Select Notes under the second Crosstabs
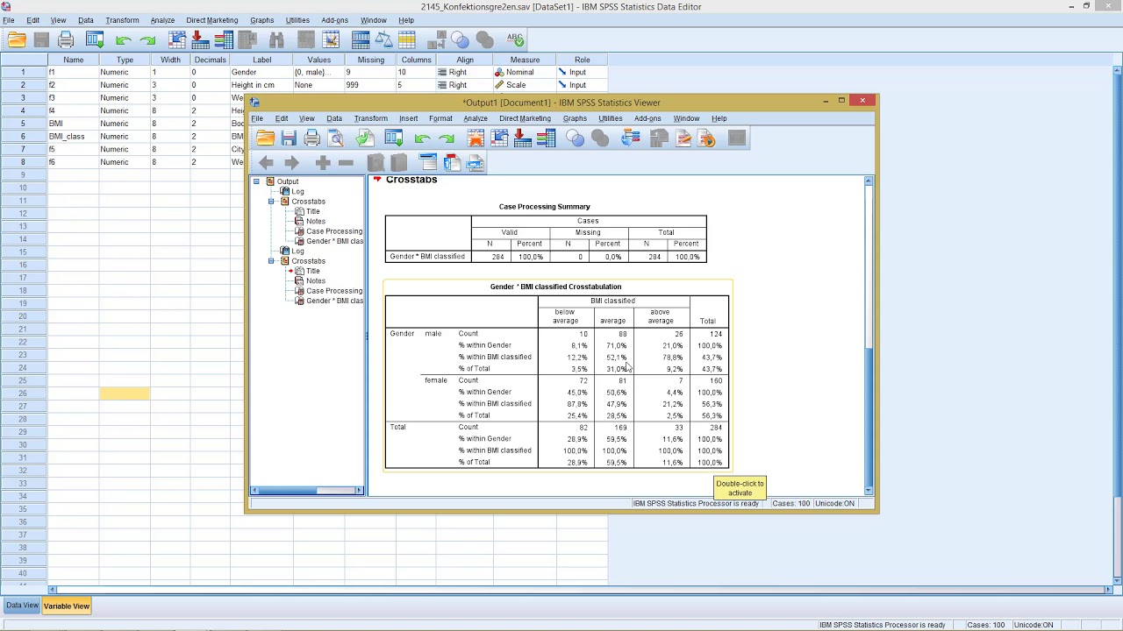 (x=316, y=281)
